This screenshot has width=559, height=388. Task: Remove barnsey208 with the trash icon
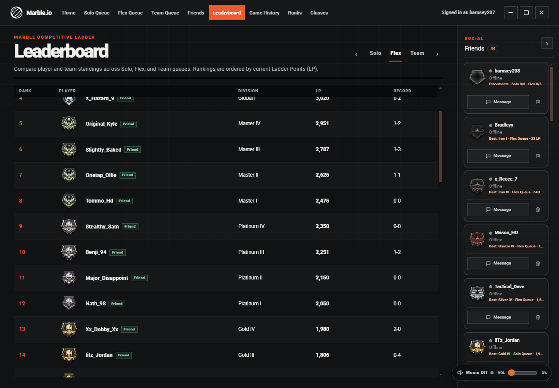[x=538, y=102]
